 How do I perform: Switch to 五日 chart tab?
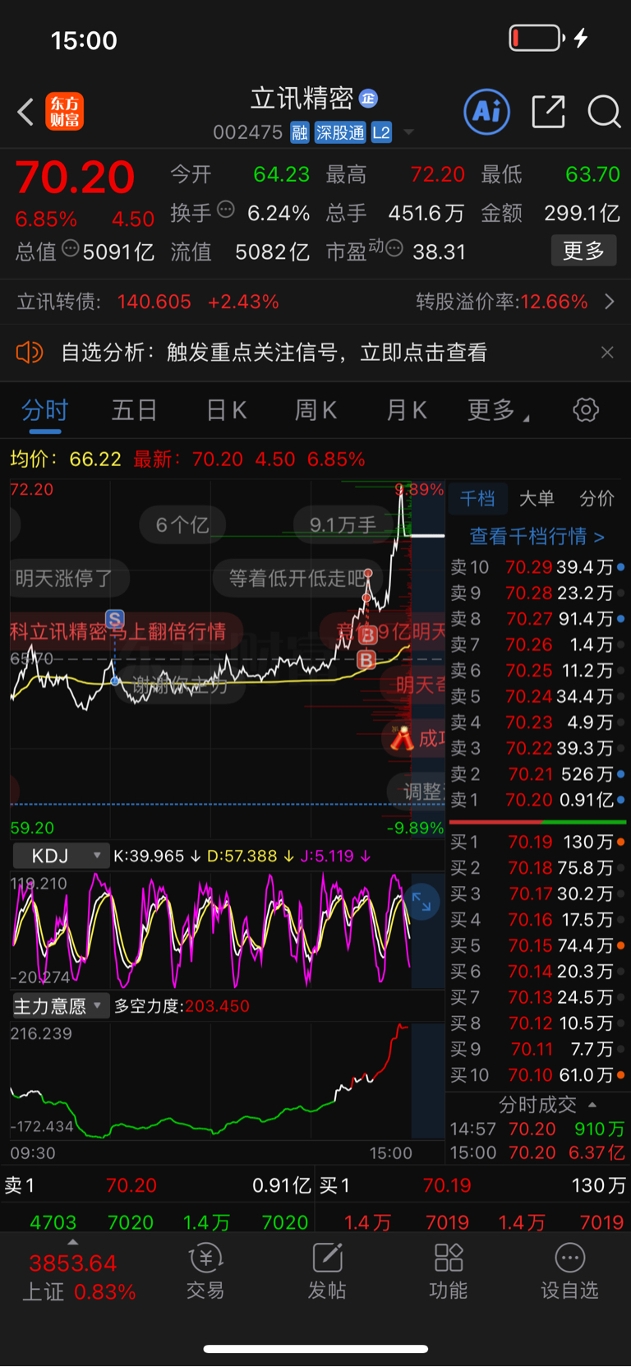[x=134, y=410]
